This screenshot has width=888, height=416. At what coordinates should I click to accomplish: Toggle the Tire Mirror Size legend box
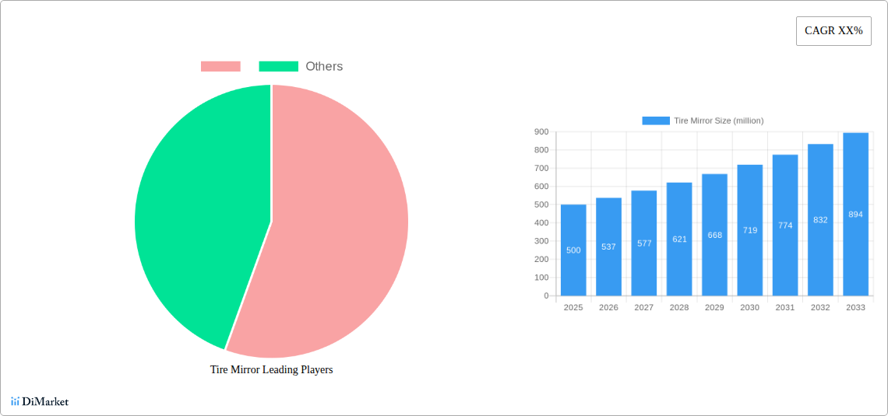[x=655, y=121]
